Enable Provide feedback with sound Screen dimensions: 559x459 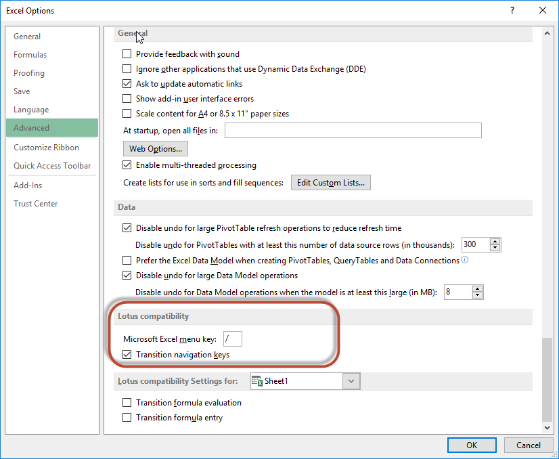click(x=127, y=54)
